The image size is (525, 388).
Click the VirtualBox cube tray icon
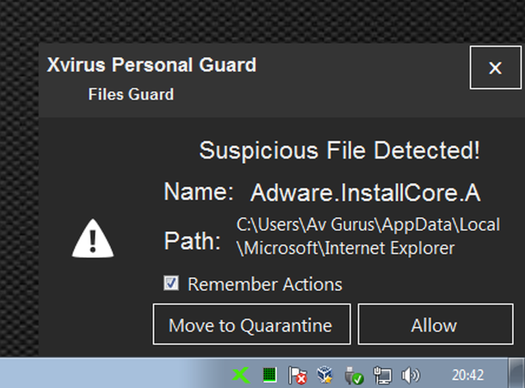(325, 376)
